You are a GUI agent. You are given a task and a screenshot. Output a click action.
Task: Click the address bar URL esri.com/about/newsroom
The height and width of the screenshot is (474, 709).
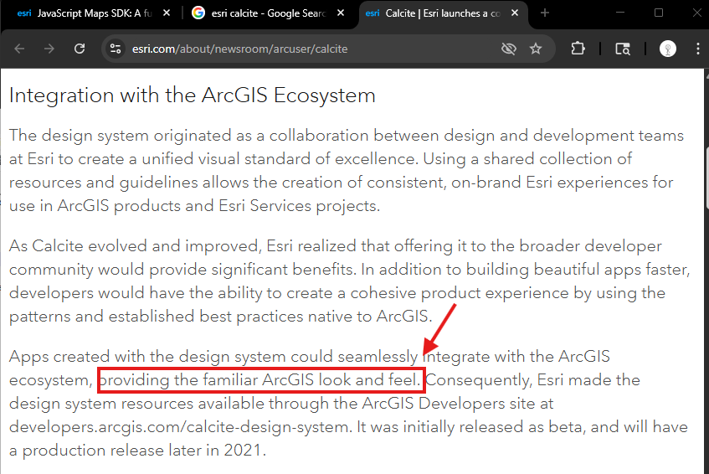[239, 49]
